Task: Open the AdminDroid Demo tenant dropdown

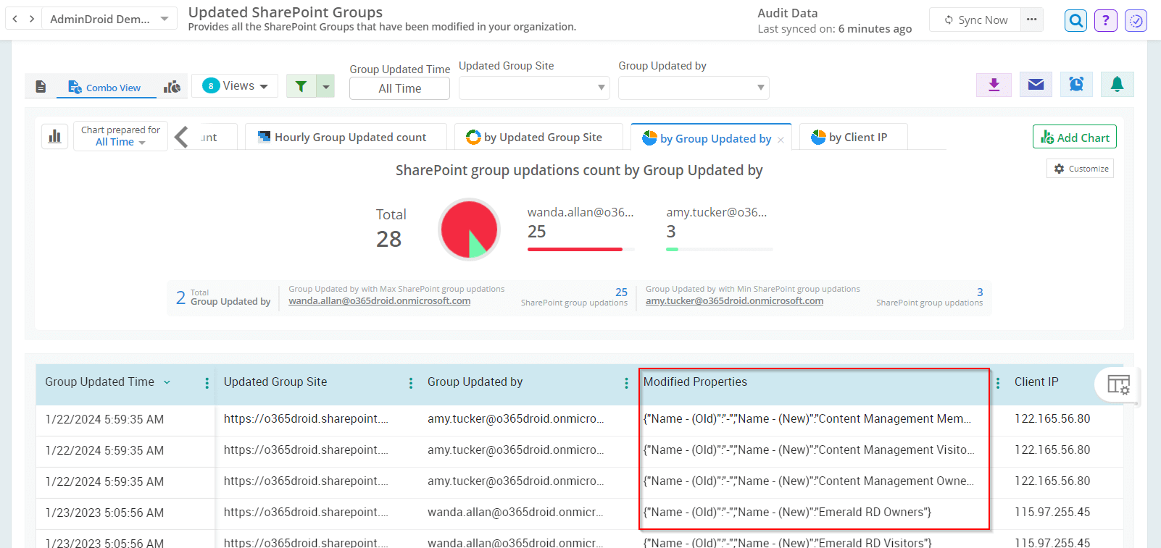Action: tap(109, 19)
